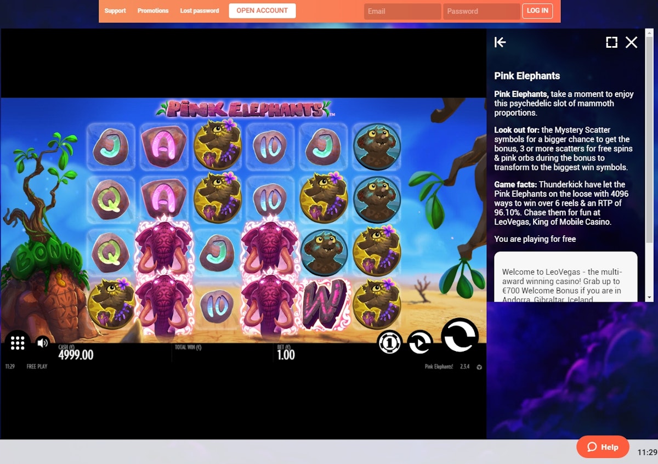Open the Support page
Viewport: 658px width, 464px height.
pos(115,11)
